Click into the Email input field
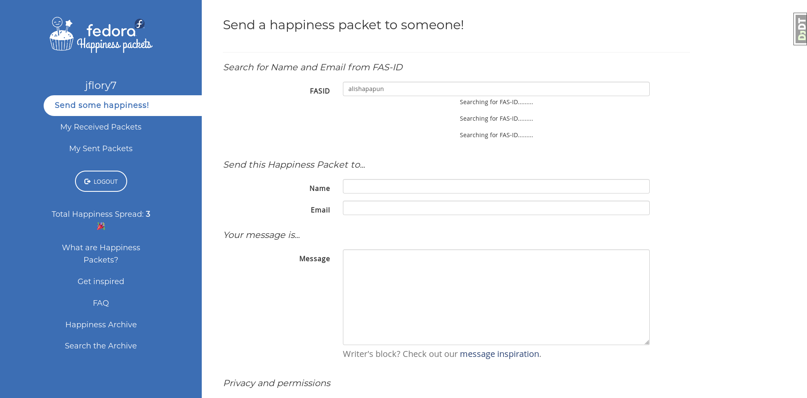807x398 pixels. [x=496, y=208]
